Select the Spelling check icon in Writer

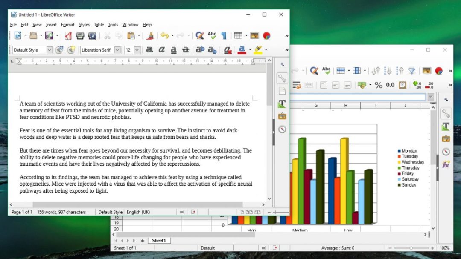[x=212, y=35]
